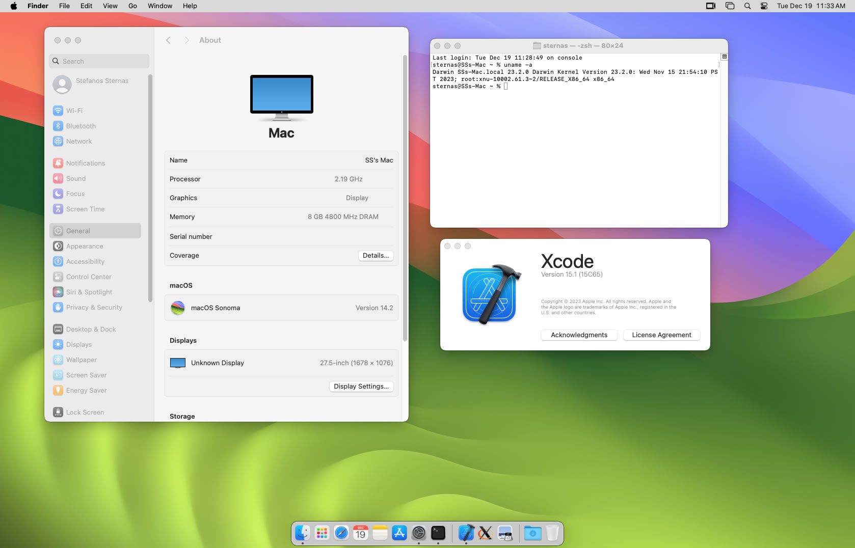Click Xcode icon in the Dock
The width and height of the screenshot is (855, 548).
point(466,533)
